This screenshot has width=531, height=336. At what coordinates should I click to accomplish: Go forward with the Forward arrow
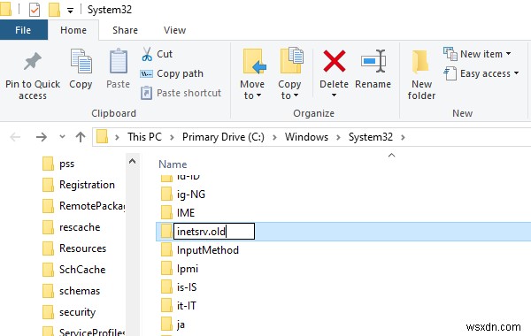(42, 137)
